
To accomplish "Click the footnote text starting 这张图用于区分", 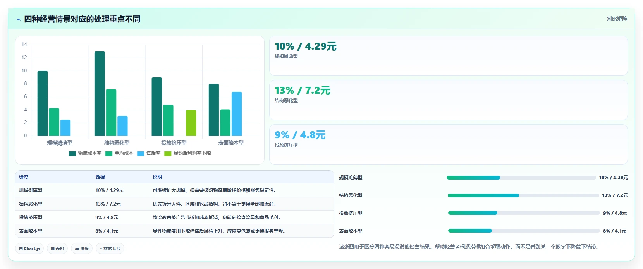I will (470, 247).
